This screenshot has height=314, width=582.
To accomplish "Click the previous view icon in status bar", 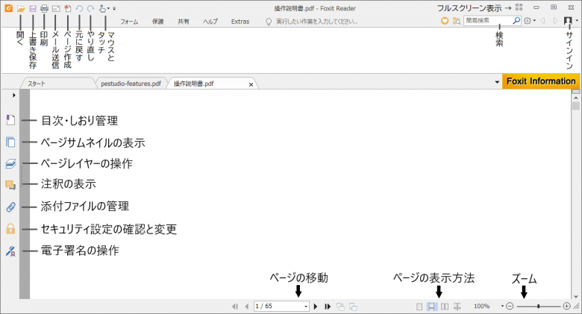I will click(x=340, y=307).
